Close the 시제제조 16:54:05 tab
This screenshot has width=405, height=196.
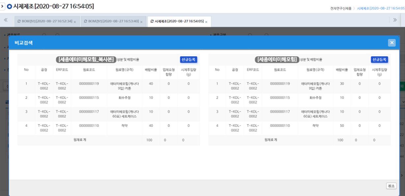pos(206,22)
